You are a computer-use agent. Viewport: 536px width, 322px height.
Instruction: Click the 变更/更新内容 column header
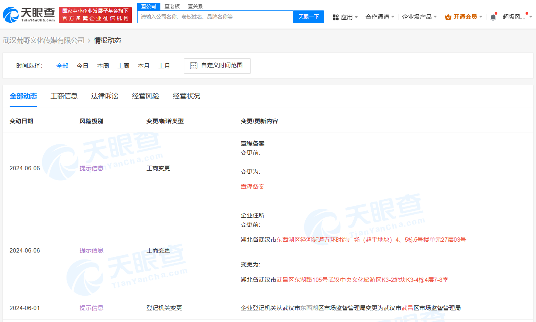(x=259, y=121)
